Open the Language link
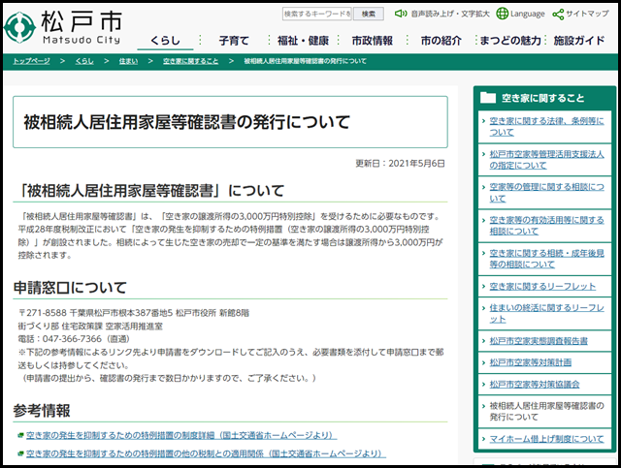Viewport: 621px width, 468px height. (528, 14)
